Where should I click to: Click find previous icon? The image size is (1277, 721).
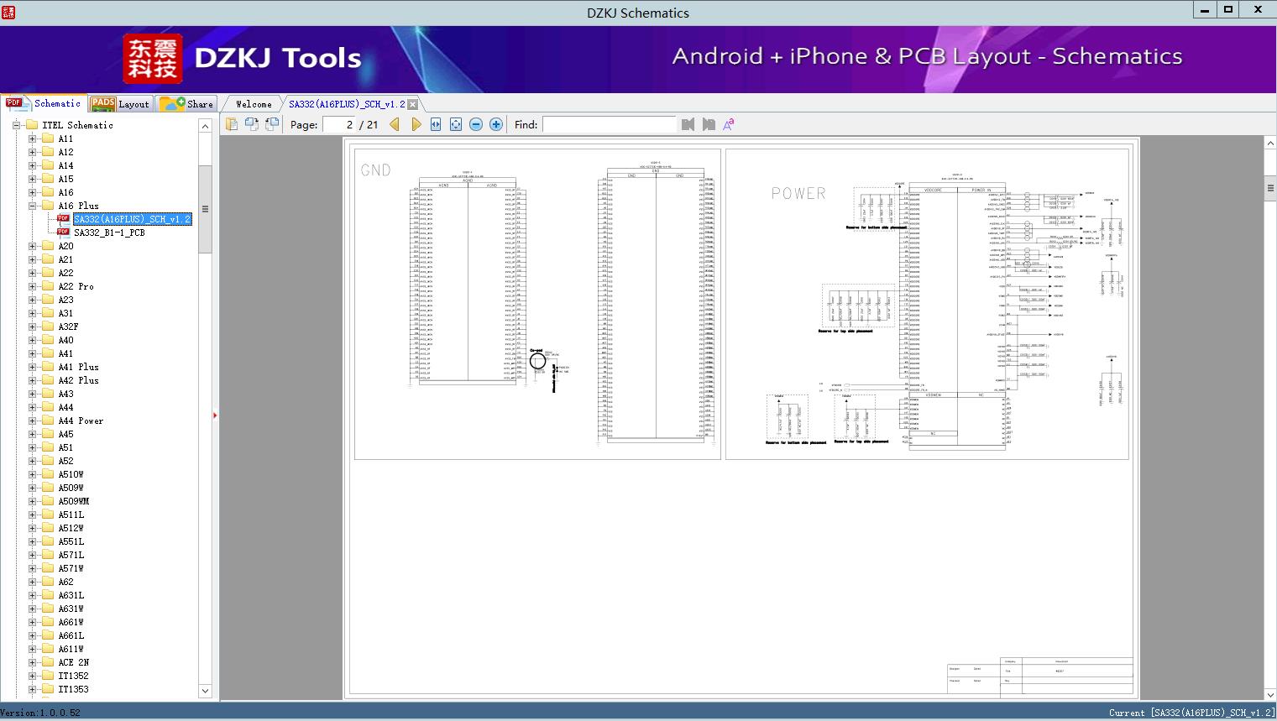(x=688, y=124)
